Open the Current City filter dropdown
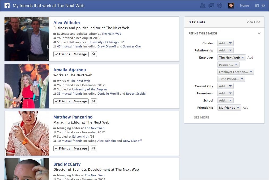Screen dimensions: 269x180 (225, 86)
